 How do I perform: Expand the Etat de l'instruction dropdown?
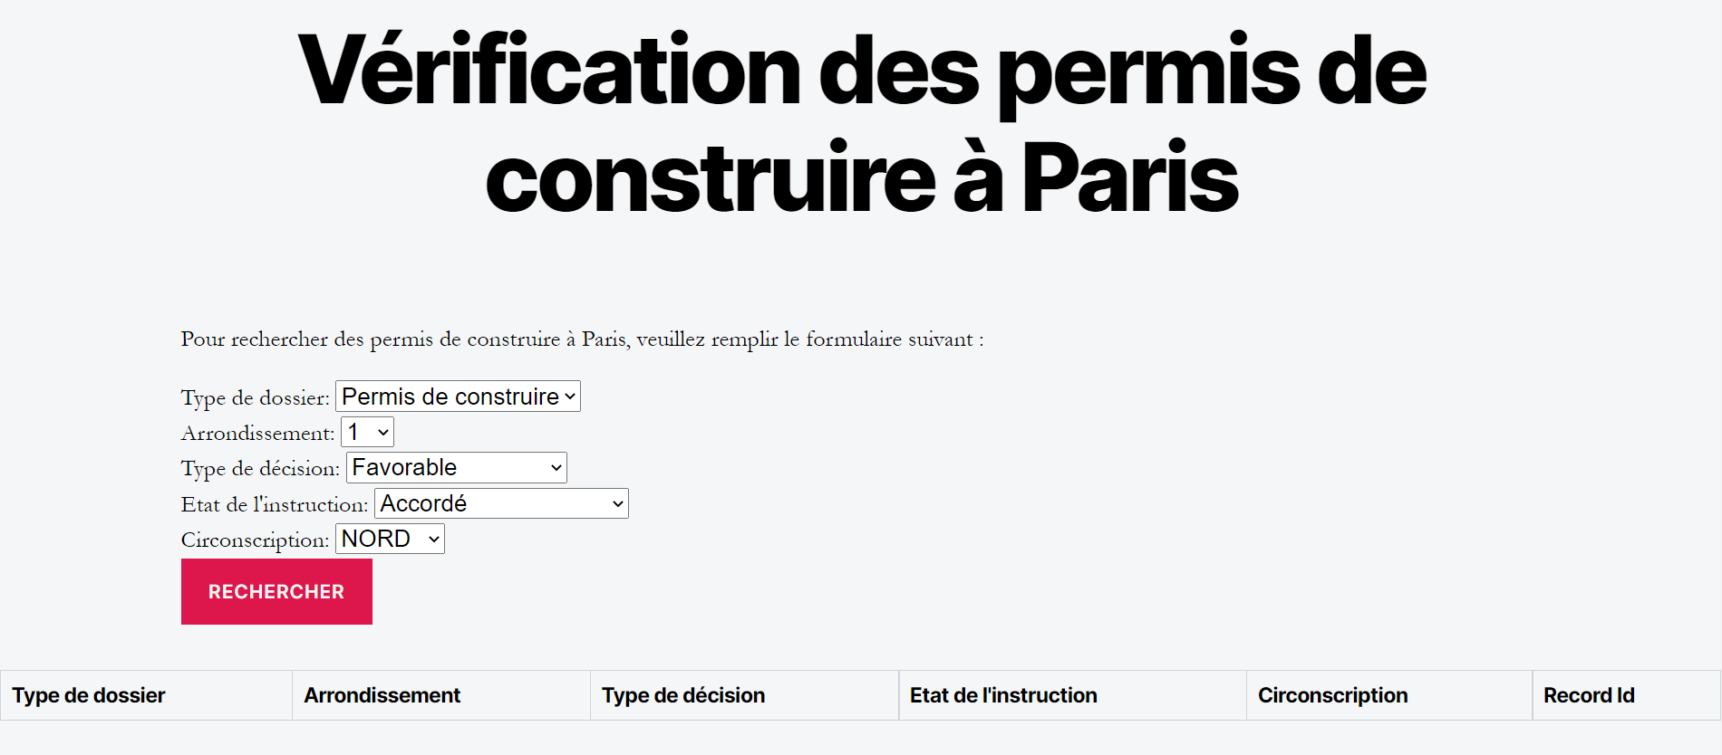[x=501, y=503]
